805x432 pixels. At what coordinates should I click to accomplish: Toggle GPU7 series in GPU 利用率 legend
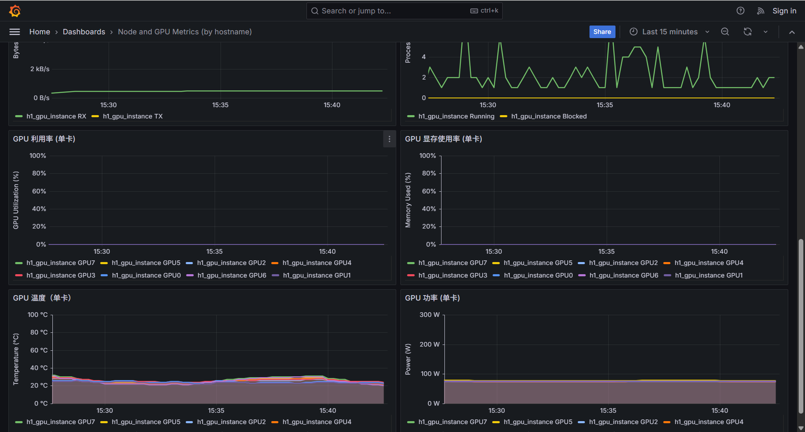point(60,263)
